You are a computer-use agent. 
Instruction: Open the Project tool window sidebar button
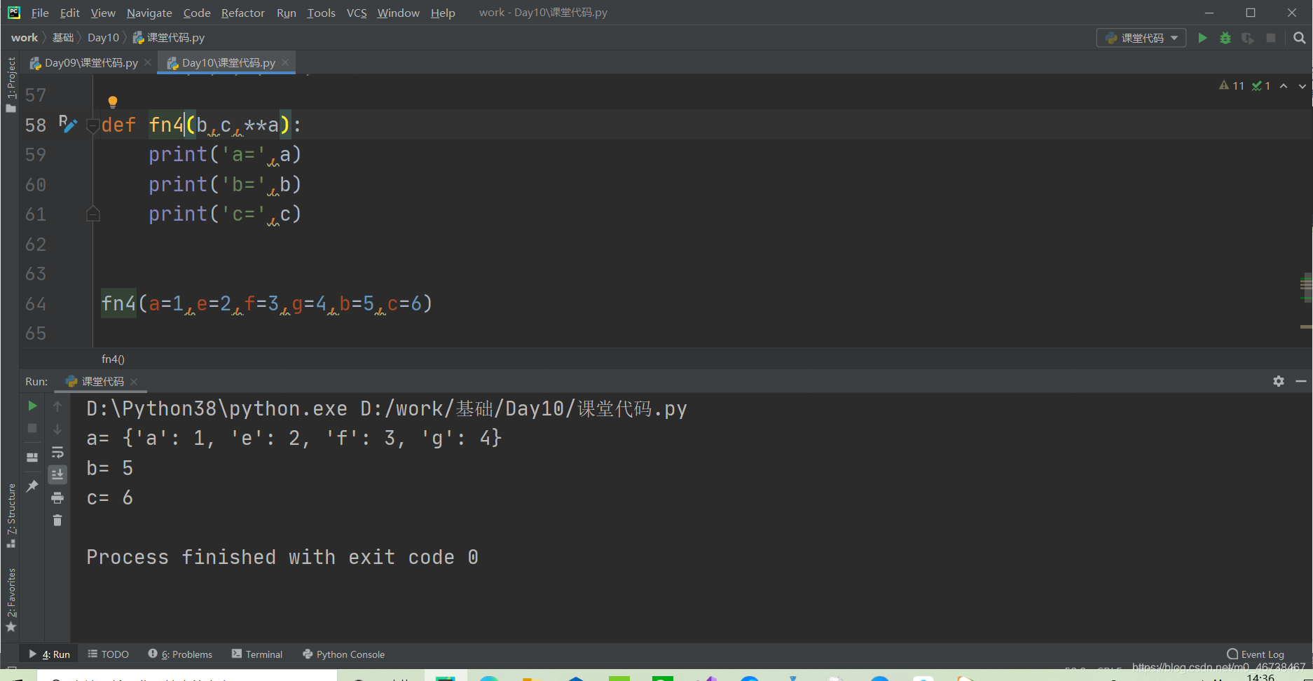[11, 84]
